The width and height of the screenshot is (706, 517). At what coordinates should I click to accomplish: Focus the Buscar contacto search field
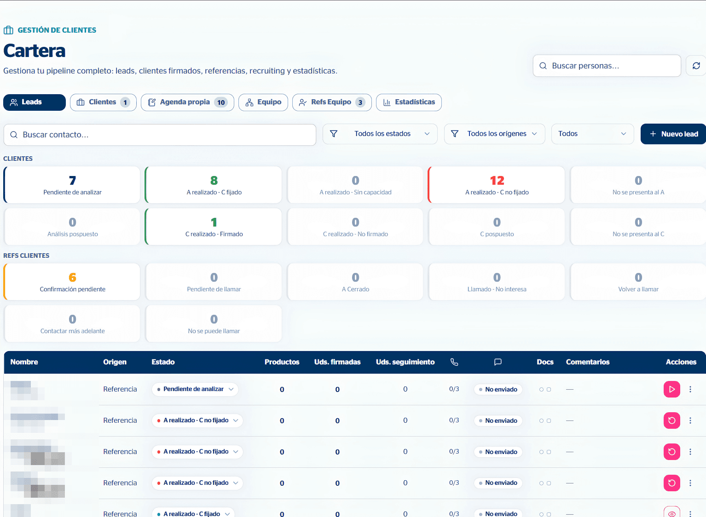coord(160,135)
